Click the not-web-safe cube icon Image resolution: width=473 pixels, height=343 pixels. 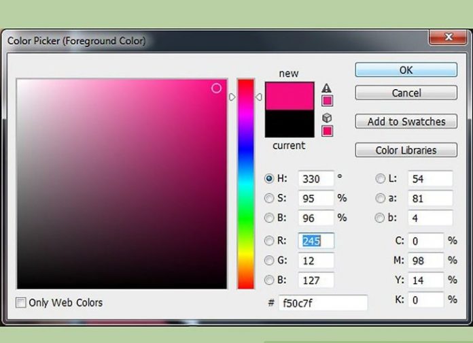click(x=327, y=118)
